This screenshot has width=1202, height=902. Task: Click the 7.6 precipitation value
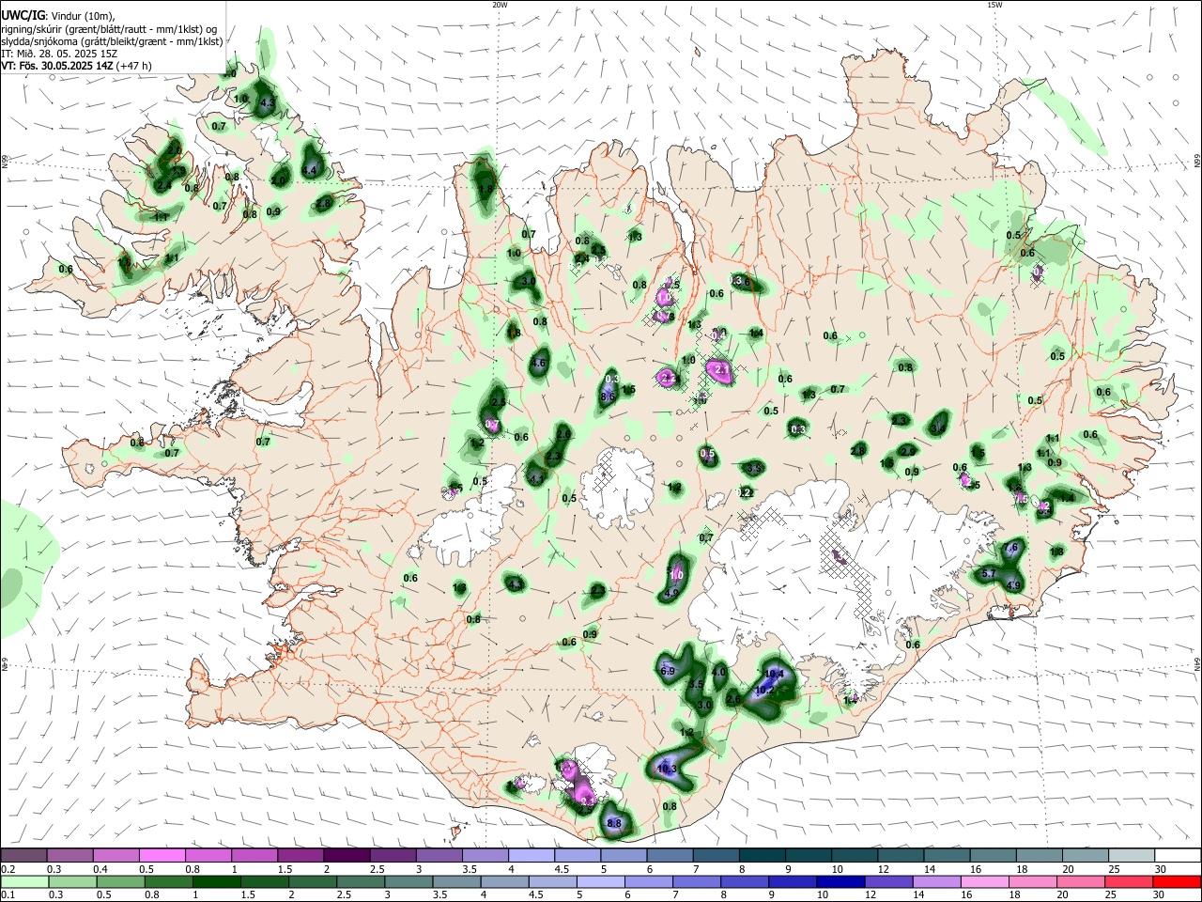click(x=1011, y=548)
